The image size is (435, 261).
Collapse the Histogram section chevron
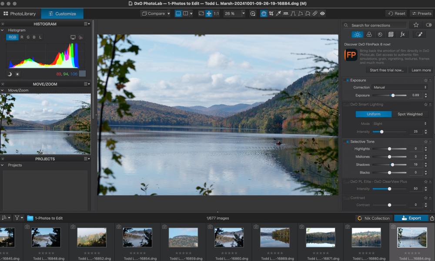[x=3, y=30]
